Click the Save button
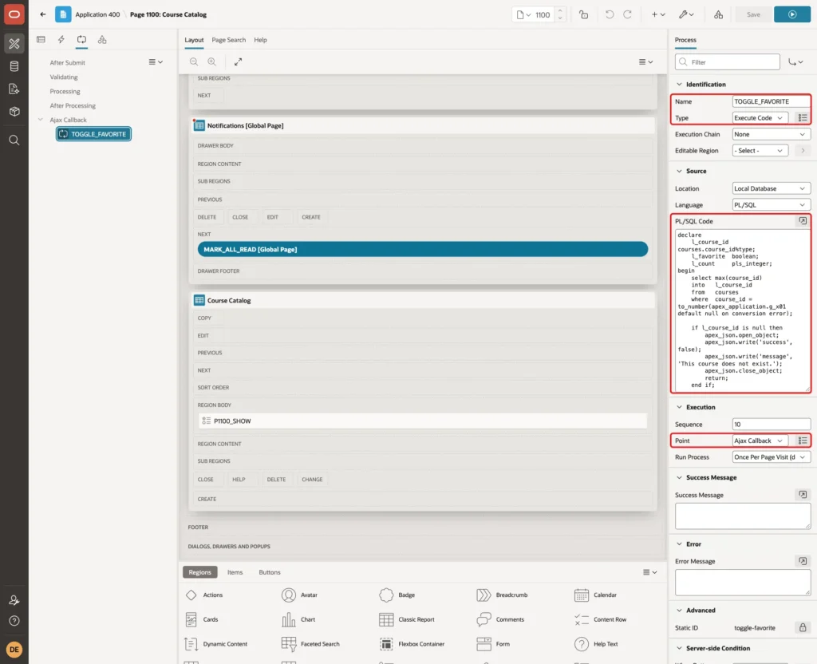The width and height of the screenshot is (817, 664). tap(753, 14)
